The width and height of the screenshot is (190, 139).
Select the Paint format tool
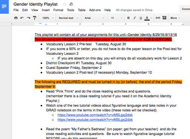click(35, 18)
